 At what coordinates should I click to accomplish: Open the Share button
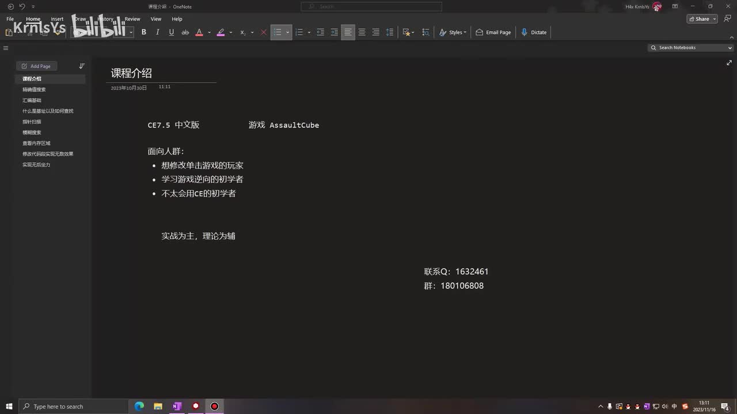click(x=702, y=19)
